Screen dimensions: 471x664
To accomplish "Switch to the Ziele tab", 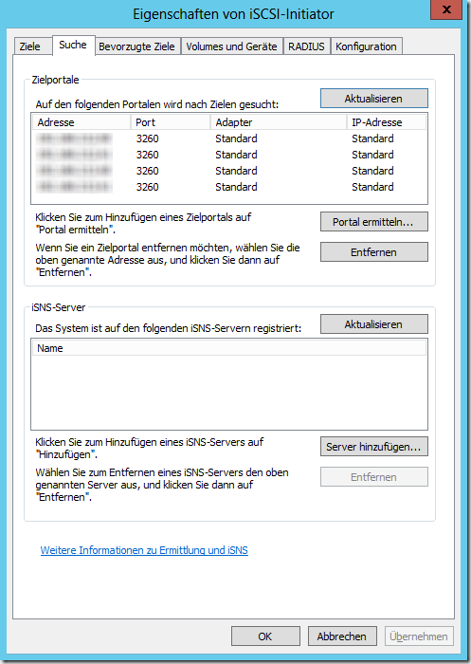I will pos(29,46).
